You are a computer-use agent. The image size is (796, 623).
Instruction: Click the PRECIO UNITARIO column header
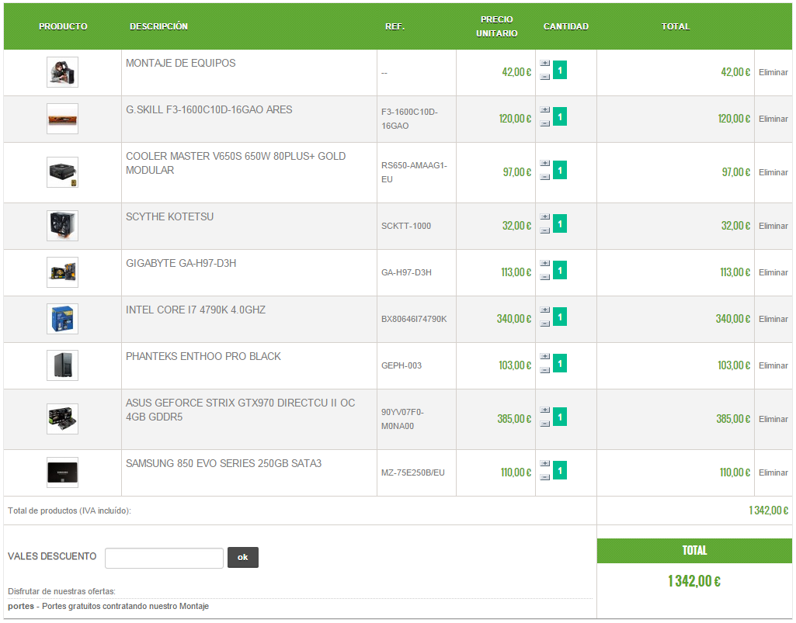click(x=496, y=26)
